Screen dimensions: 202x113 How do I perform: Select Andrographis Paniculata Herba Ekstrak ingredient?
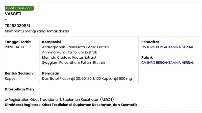75,47
